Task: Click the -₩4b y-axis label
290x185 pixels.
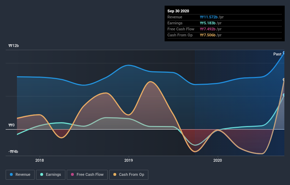Action: pos(13,151)
